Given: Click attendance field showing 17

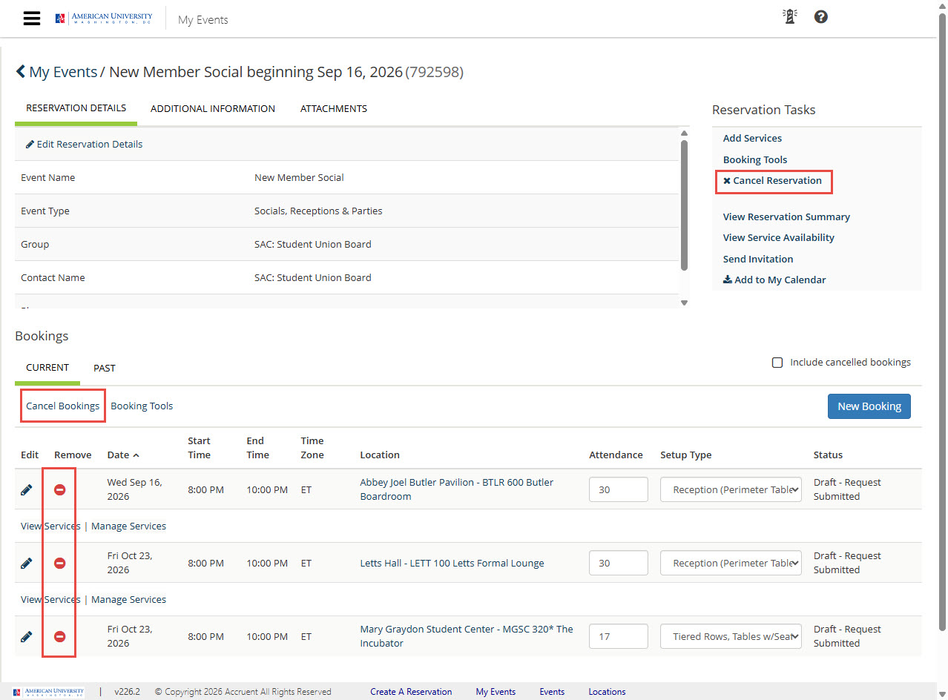Looking at the screenshot, I should tap(619, 636).
